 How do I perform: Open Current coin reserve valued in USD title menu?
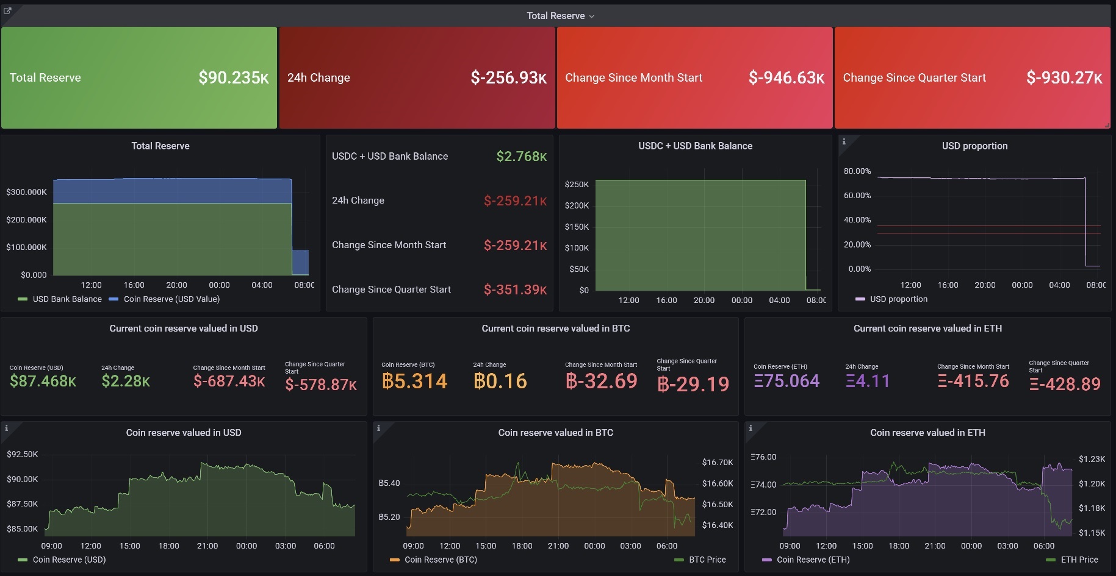[x=184, y=328]
